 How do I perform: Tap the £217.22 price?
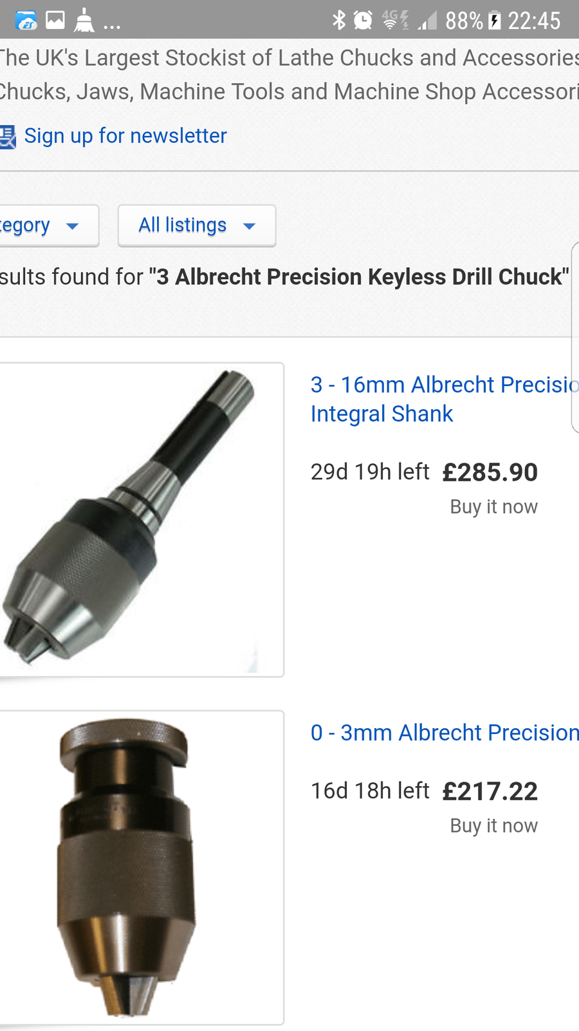coord(490,791)
